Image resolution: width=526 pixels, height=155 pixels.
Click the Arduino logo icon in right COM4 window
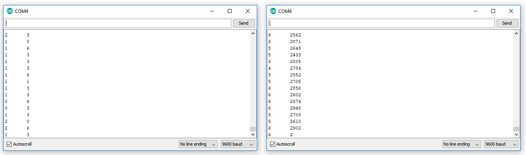coord(273,11)
